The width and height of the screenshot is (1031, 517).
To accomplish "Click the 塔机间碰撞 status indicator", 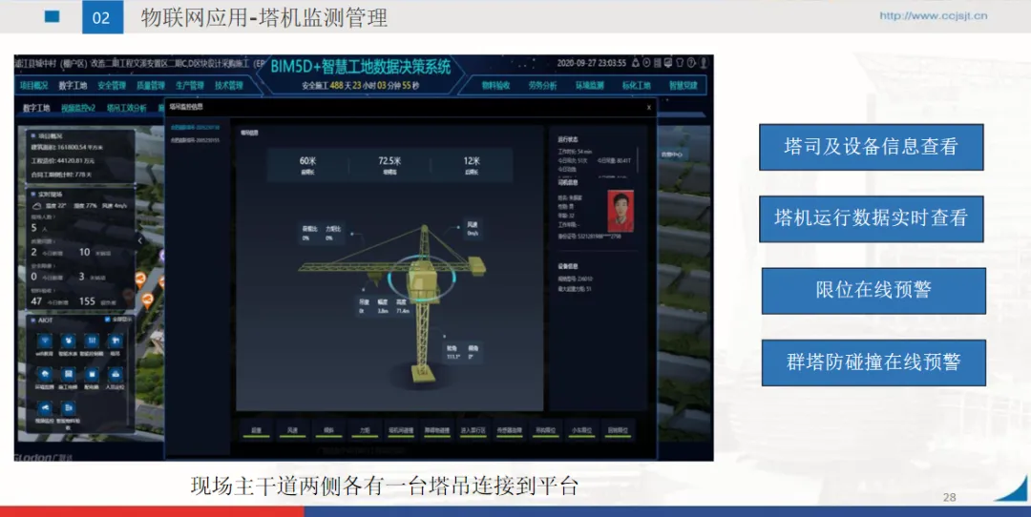I will 401,431.
